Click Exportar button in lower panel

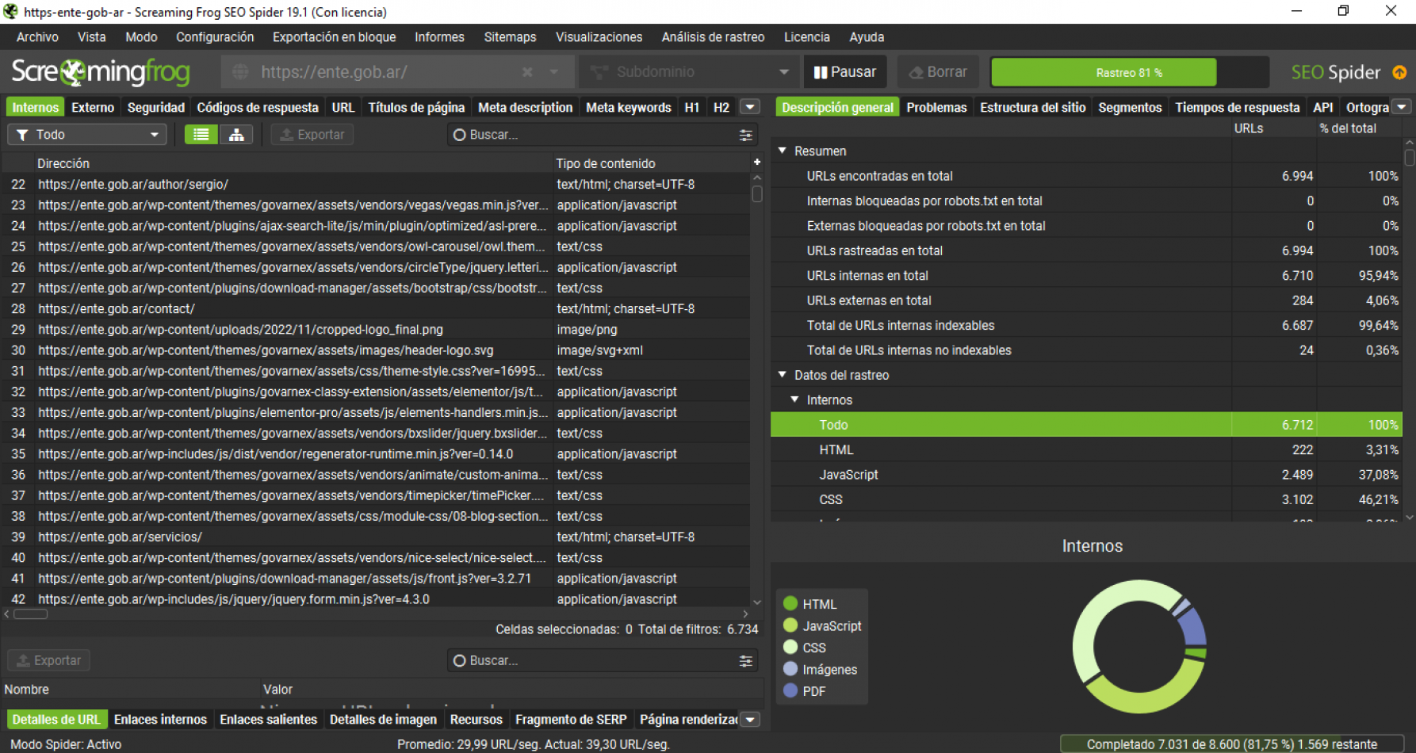tap(48, 660)
